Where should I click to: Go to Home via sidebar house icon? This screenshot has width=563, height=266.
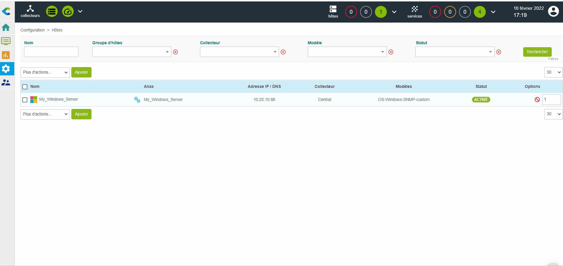6,28
